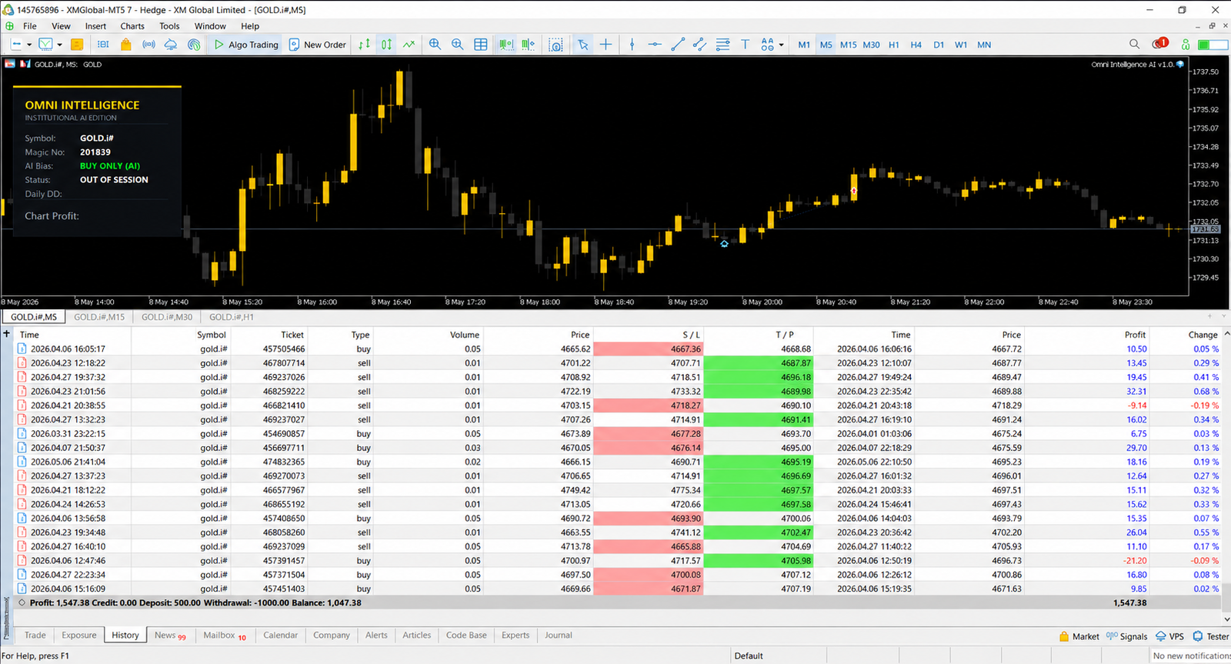Open the cloud VPS toolbar icon
Viewport: 1231px width, 664px height.
171,45
